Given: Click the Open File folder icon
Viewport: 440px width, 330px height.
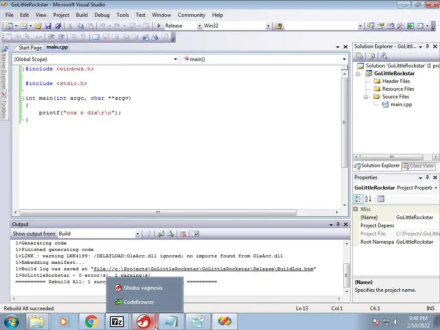Looking at the screenshot, I should 38,26.
